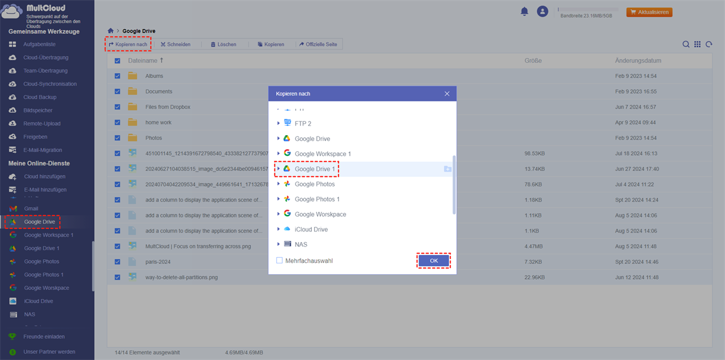Open the search magnifier icon
Viewport: 725px width, 360px height.
point(686,44)
